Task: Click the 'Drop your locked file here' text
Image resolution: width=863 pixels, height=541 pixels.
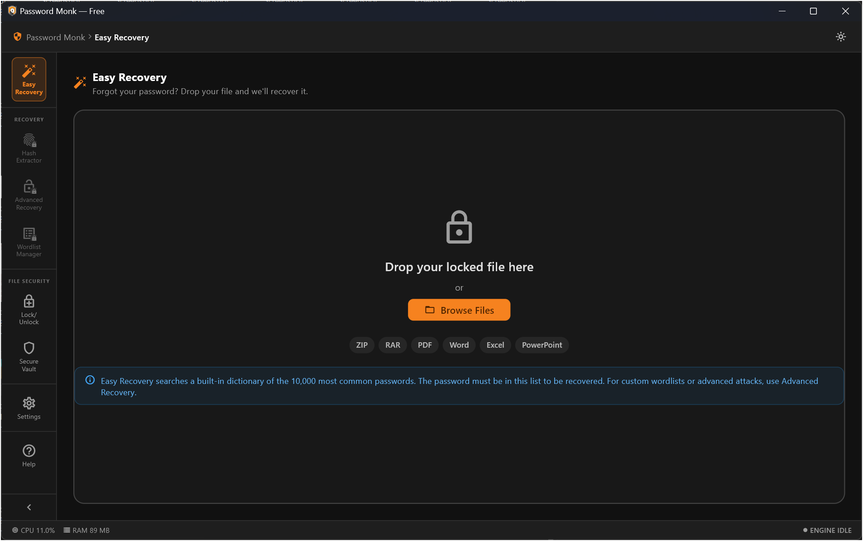Action: tap(459, 267)
